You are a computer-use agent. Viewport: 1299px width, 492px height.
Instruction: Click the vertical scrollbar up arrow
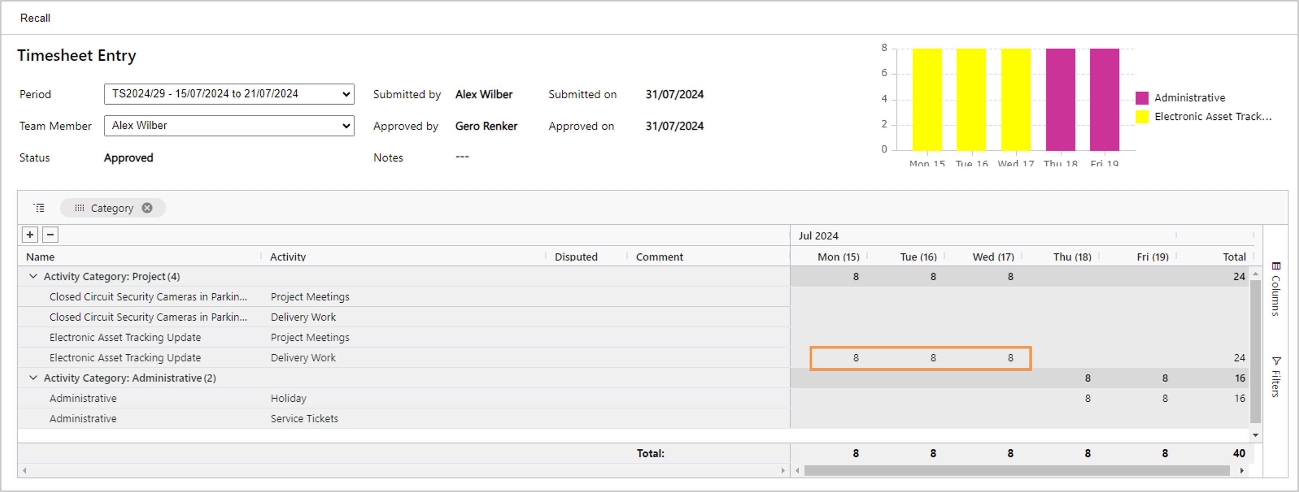pos(1256,273)
